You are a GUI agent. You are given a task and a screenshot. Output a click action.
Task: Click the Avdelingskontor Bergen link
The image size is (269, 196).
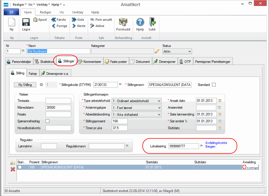click(x=216, y=145)
